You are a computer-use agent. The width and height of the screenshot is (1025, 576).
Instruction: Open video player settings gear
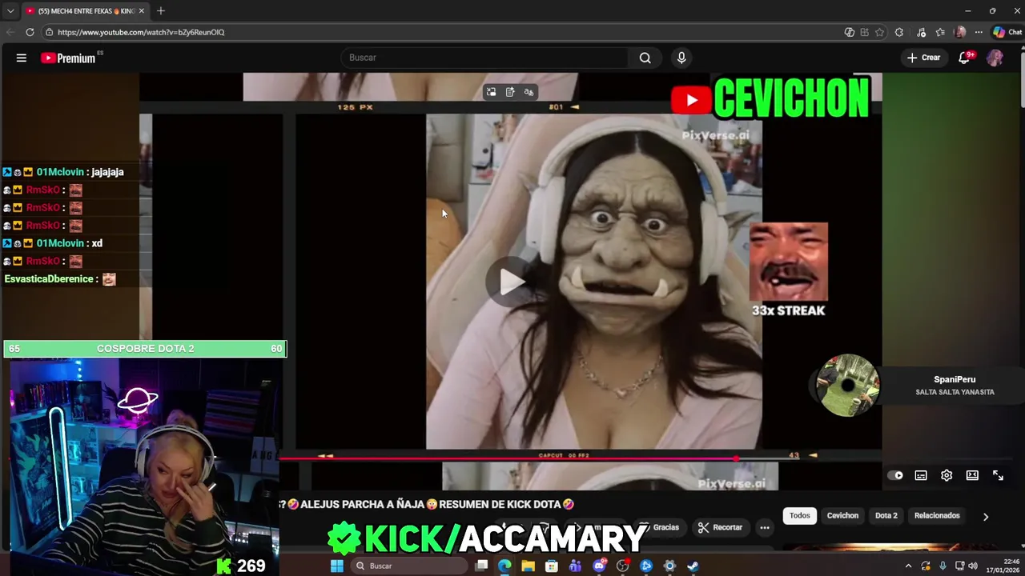(947, 475)
